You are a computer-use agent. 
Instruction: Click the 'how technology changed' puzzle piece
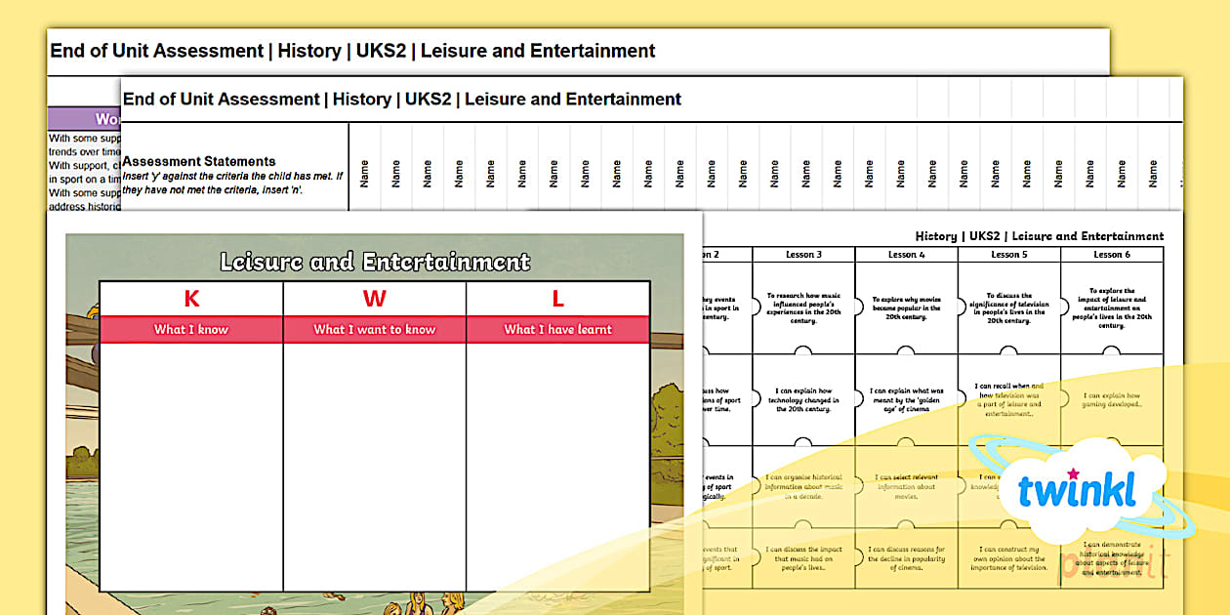[x=803, y=399]
